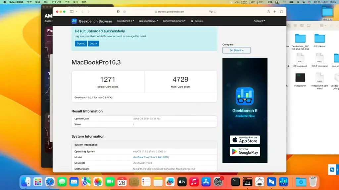Expand the Benchmark Charts dropdown
This screenshot has height=190, width=339.
point(174,21)
